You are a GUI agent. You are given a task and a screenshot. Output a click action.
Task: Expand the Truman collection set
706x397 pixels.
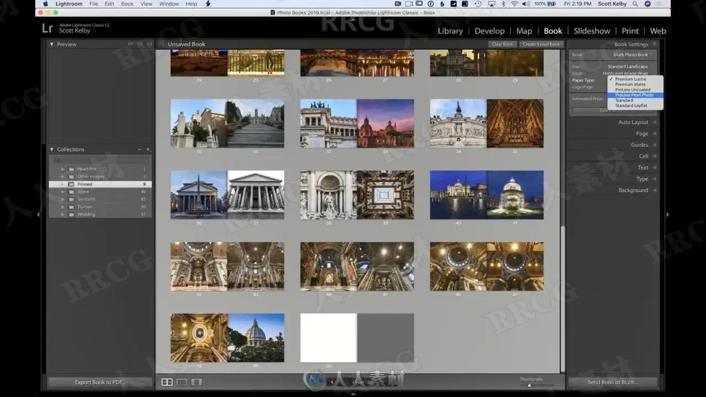[x=62, y=207]
